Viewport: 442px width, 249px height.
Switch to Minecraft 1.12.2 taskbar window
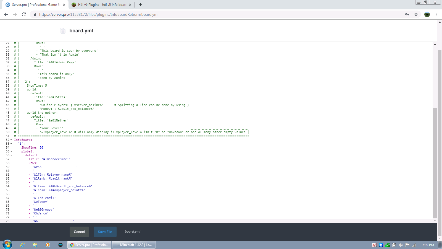pyautogui.click(x=134, y=245)
